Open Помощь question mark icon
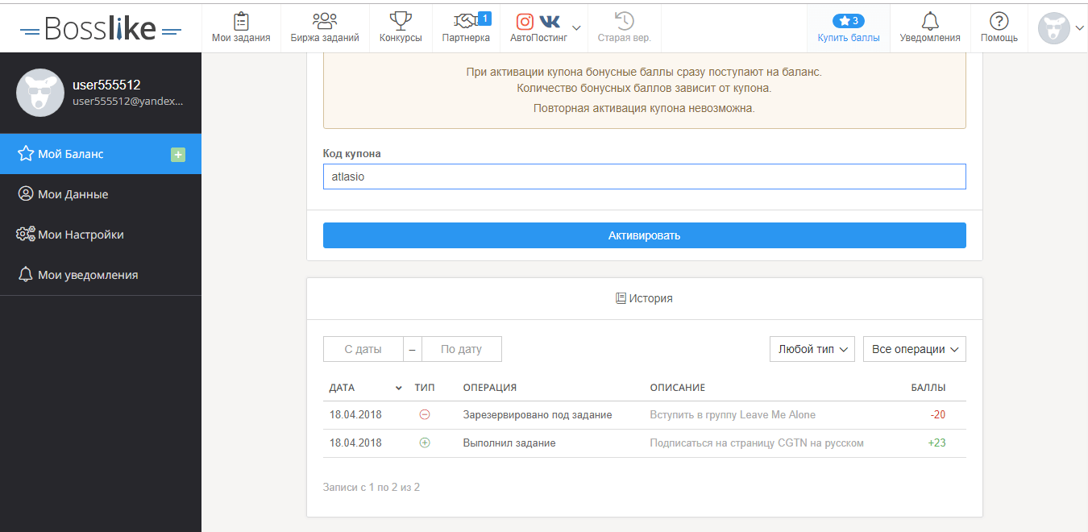The width and height of the screenshot is (1088, 532). [999, 21]
